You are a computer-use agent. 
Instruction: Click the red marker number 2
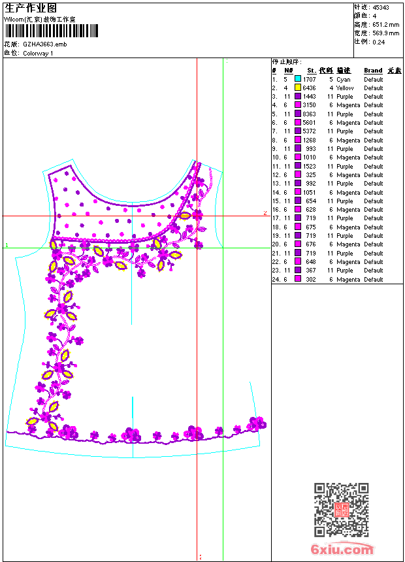(x=265, y=213)
